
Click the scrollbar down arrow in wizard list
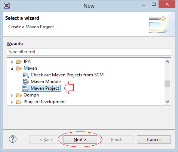[167, 102]
